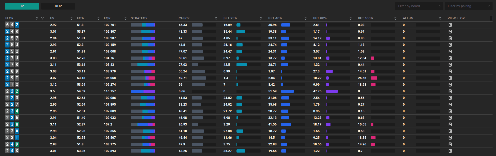
Task: View flop for the 2 2 3 row
Action: click(450, 98)
